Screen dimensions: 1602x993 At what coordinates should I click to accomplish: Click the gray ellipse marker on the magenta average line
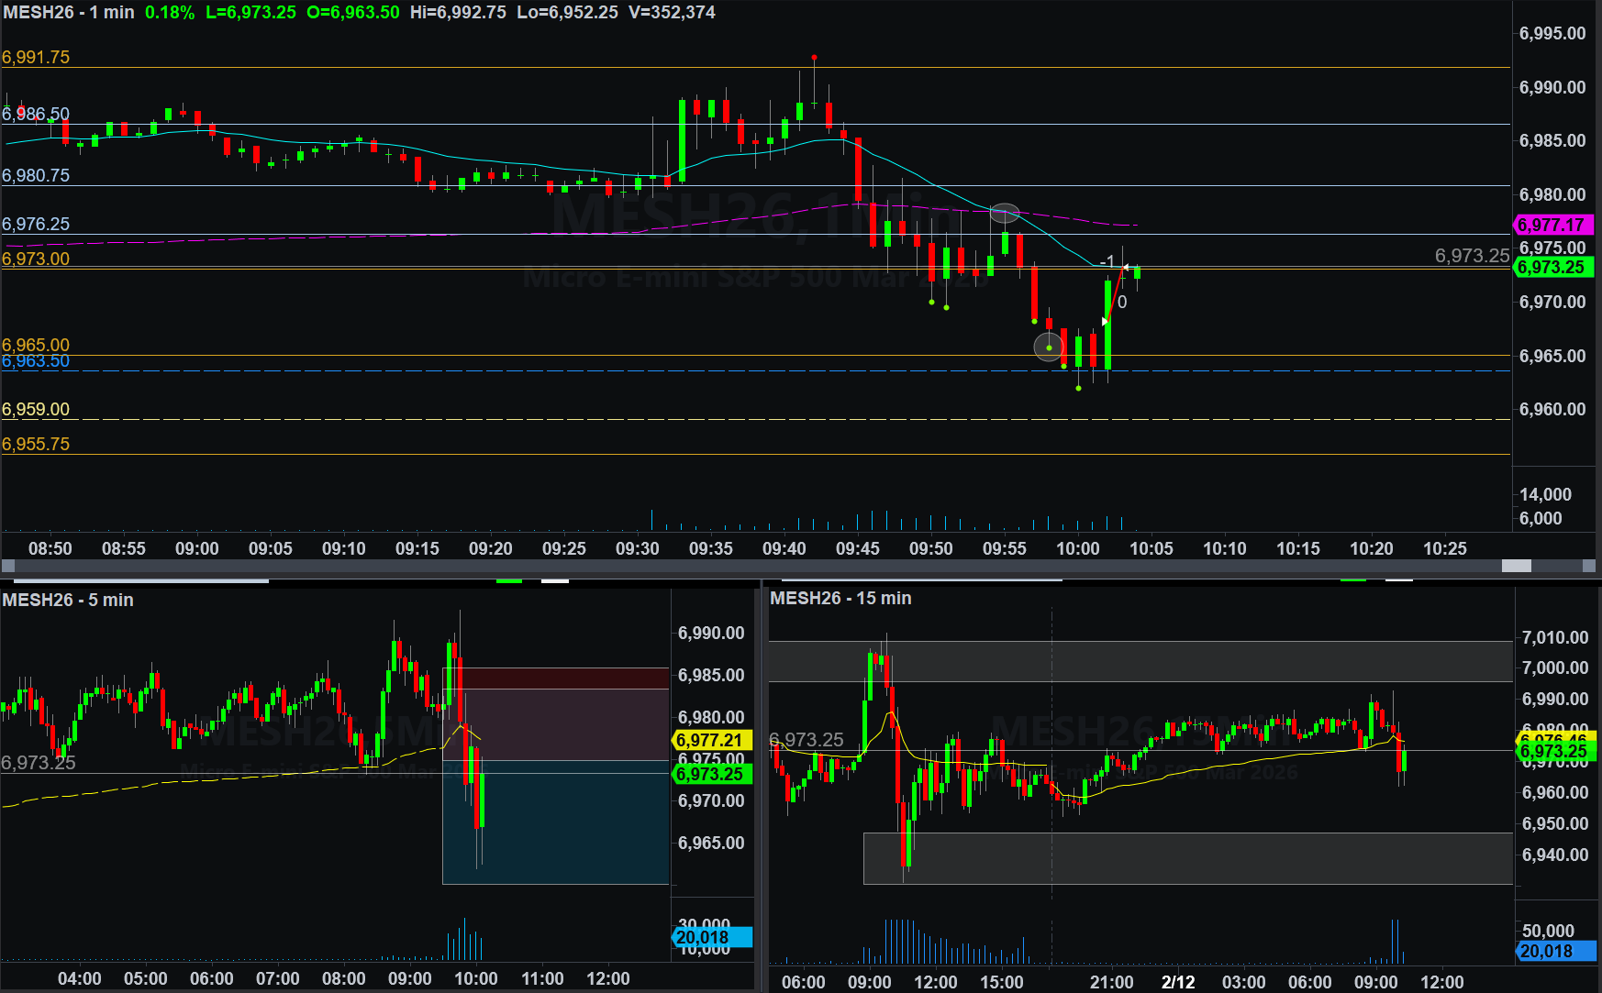pyautogui.click(x=1005, y=214)
